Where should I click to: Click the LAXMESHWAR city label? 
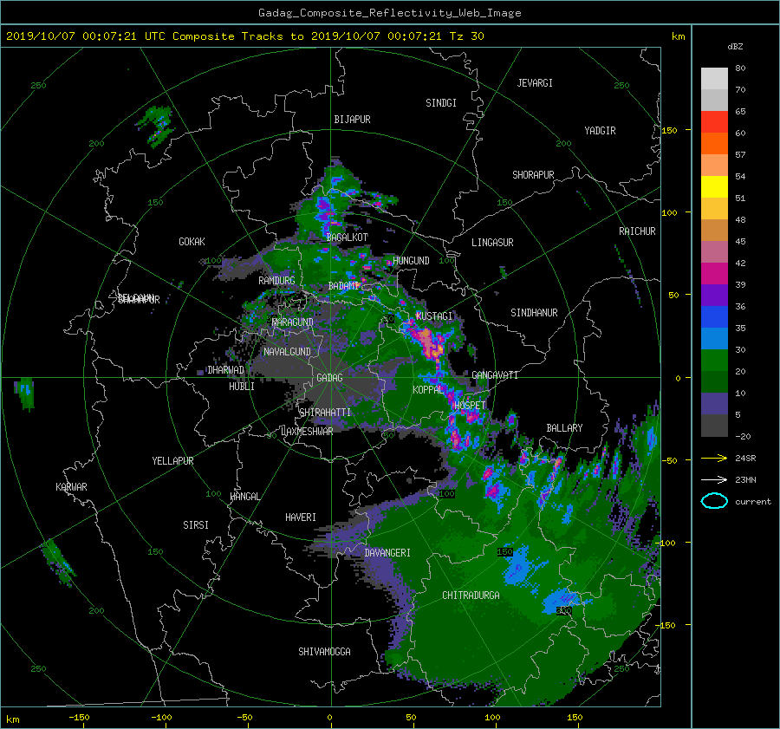(307, 432)
